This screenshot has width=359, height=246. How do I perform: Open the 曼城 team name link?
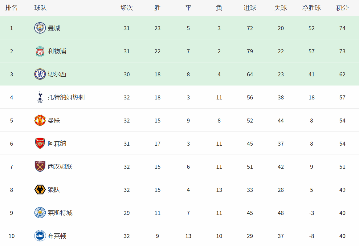click(x=54, y=28)
